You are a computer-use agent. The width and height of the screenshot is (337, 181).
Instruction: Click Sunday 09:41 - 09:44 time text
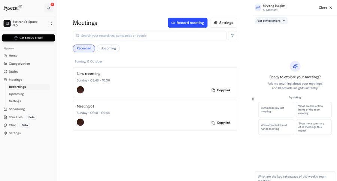(x=93, y=113)
